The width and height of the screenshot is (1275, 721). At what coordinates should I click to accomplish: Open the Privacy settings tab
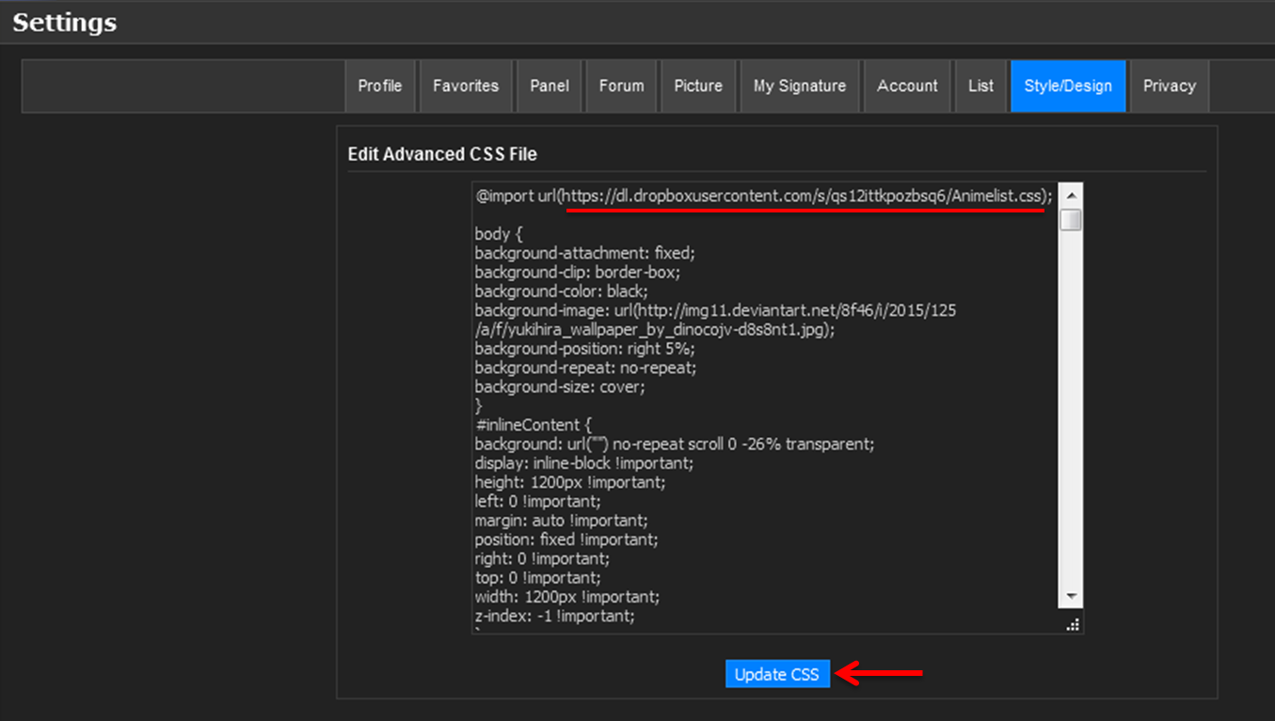pyautogui.click(x=1169, y=86)
